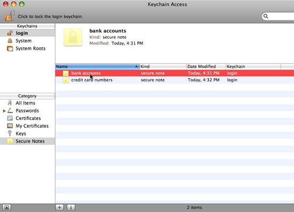This screenshot has height=212, width=294.
Task: Select the Secure Notes category
Action: (x=27, y=141)
